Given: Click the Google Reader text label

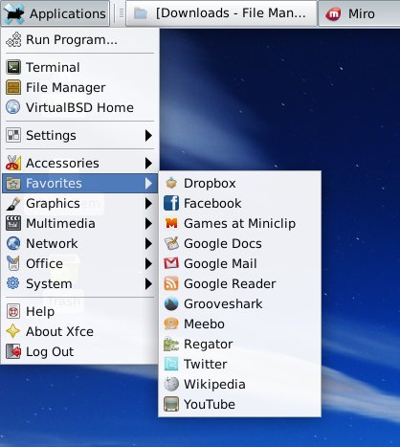Looking at the screenshot, I should (x=230, y=283).
